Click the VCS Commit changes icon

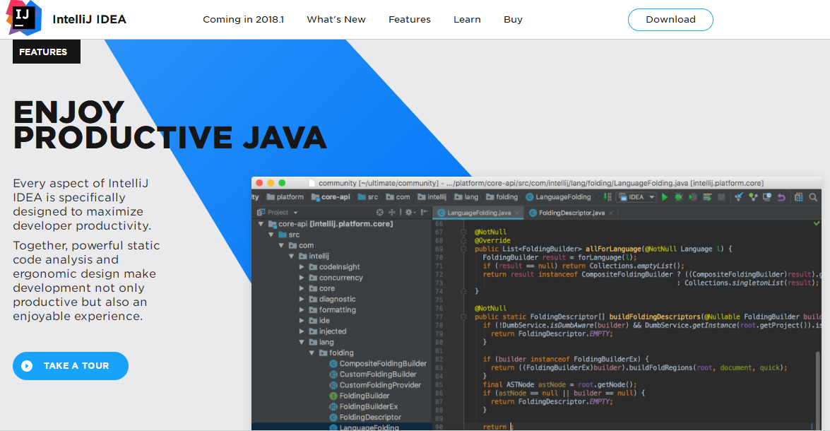tap(753, 197)
